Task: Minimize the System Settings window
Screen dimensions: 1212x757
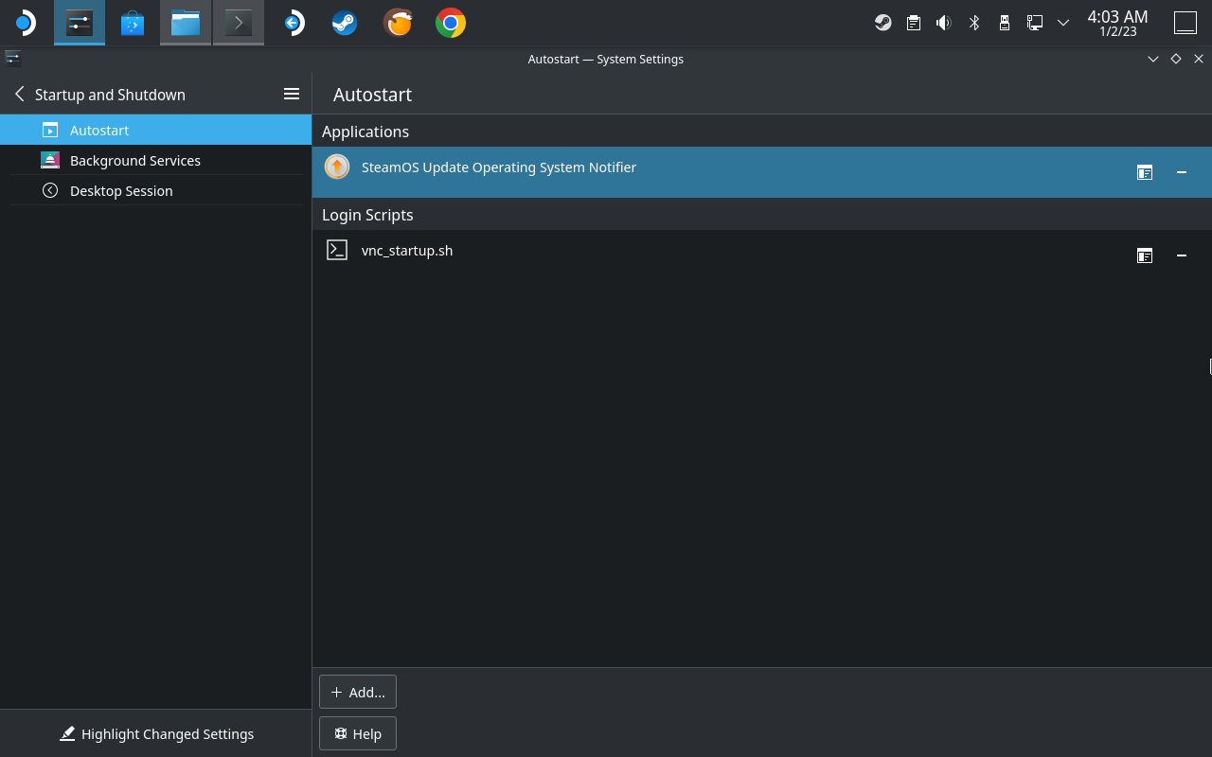Action: click(x=1153, y=59)
